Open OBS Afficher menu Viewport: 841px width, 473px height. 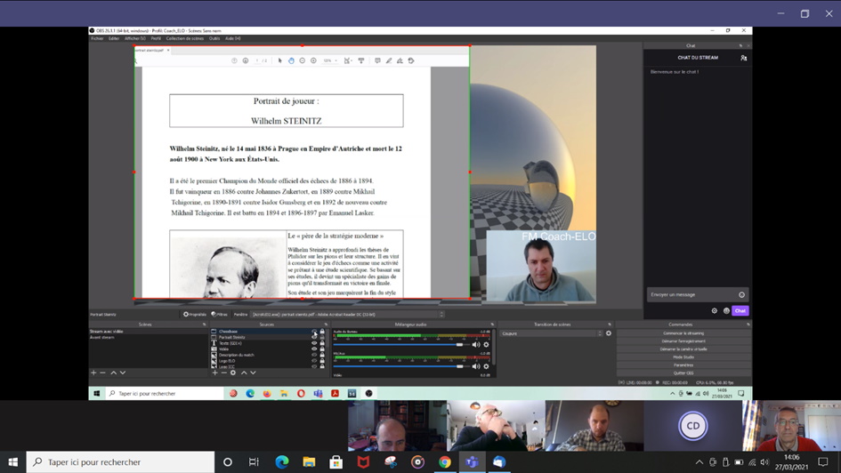click(x=135, y=38)
